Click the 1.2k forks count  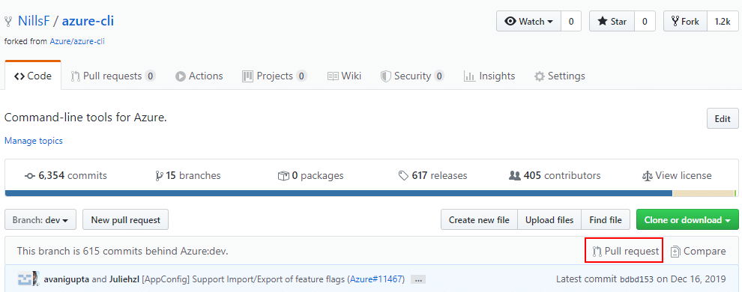(722, 21)
